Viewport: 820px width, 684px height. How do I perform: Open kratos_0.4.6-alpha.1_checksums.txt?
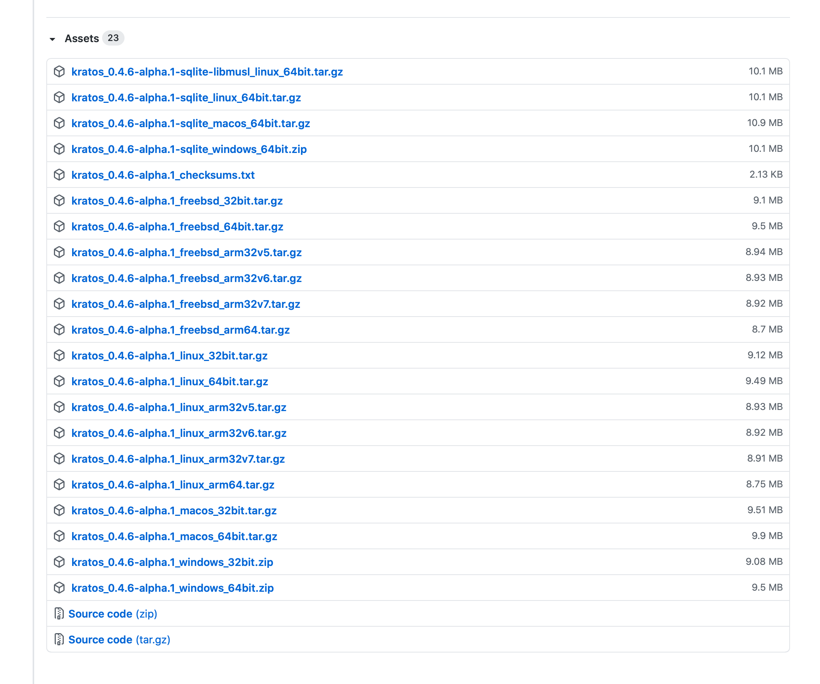pos(162,175)
